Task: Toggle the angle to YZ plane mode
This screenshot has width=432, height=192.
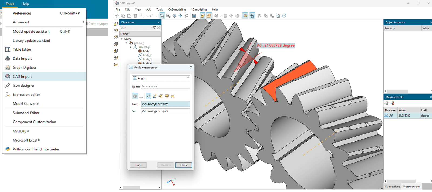Action: click(x=173, y=96)
